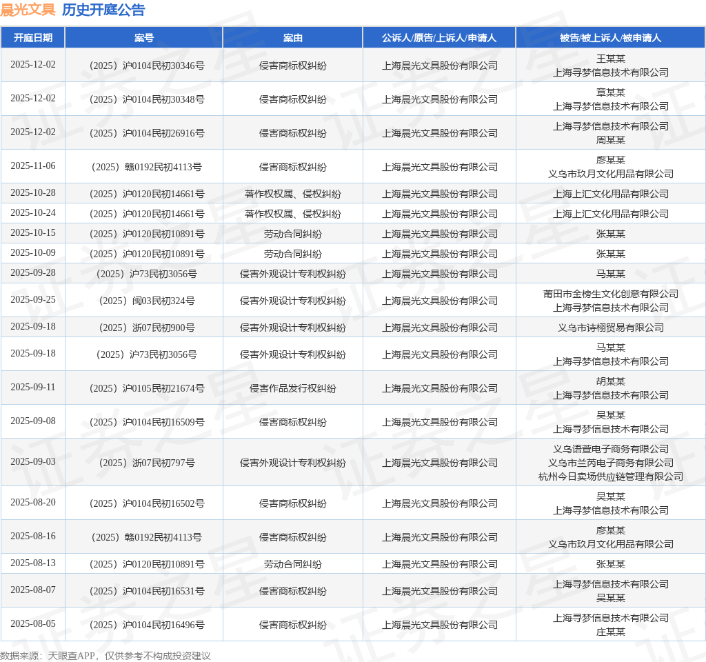Click defendant 杭州今日卖场供应链管理有限公司
The width and height of the screenshot is (706, 662).
click(611, 477)
